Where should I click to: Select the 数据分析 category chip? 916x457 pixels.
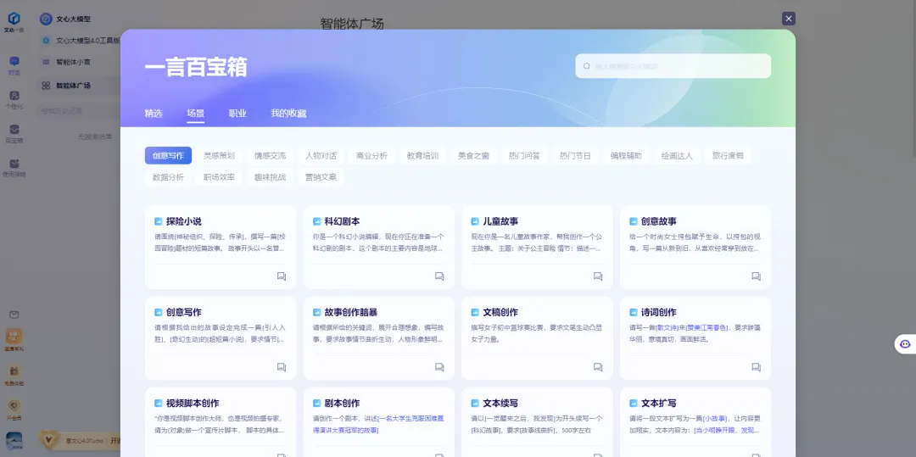(x=168, y=177)
